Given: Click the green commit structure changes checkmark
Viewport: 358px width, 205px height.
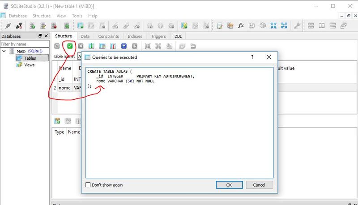Looking at the screenshot, I should (70, 46).
